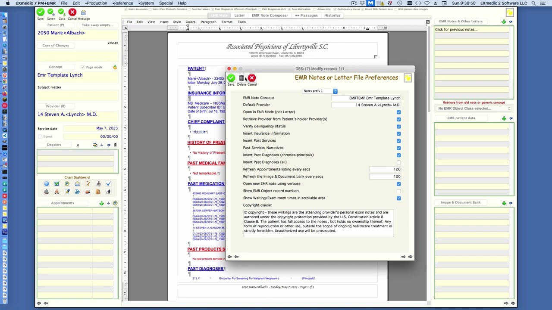Open the editor Paragraph menu
The height and width of the screenshot is (310, 552).
[208, 22]
